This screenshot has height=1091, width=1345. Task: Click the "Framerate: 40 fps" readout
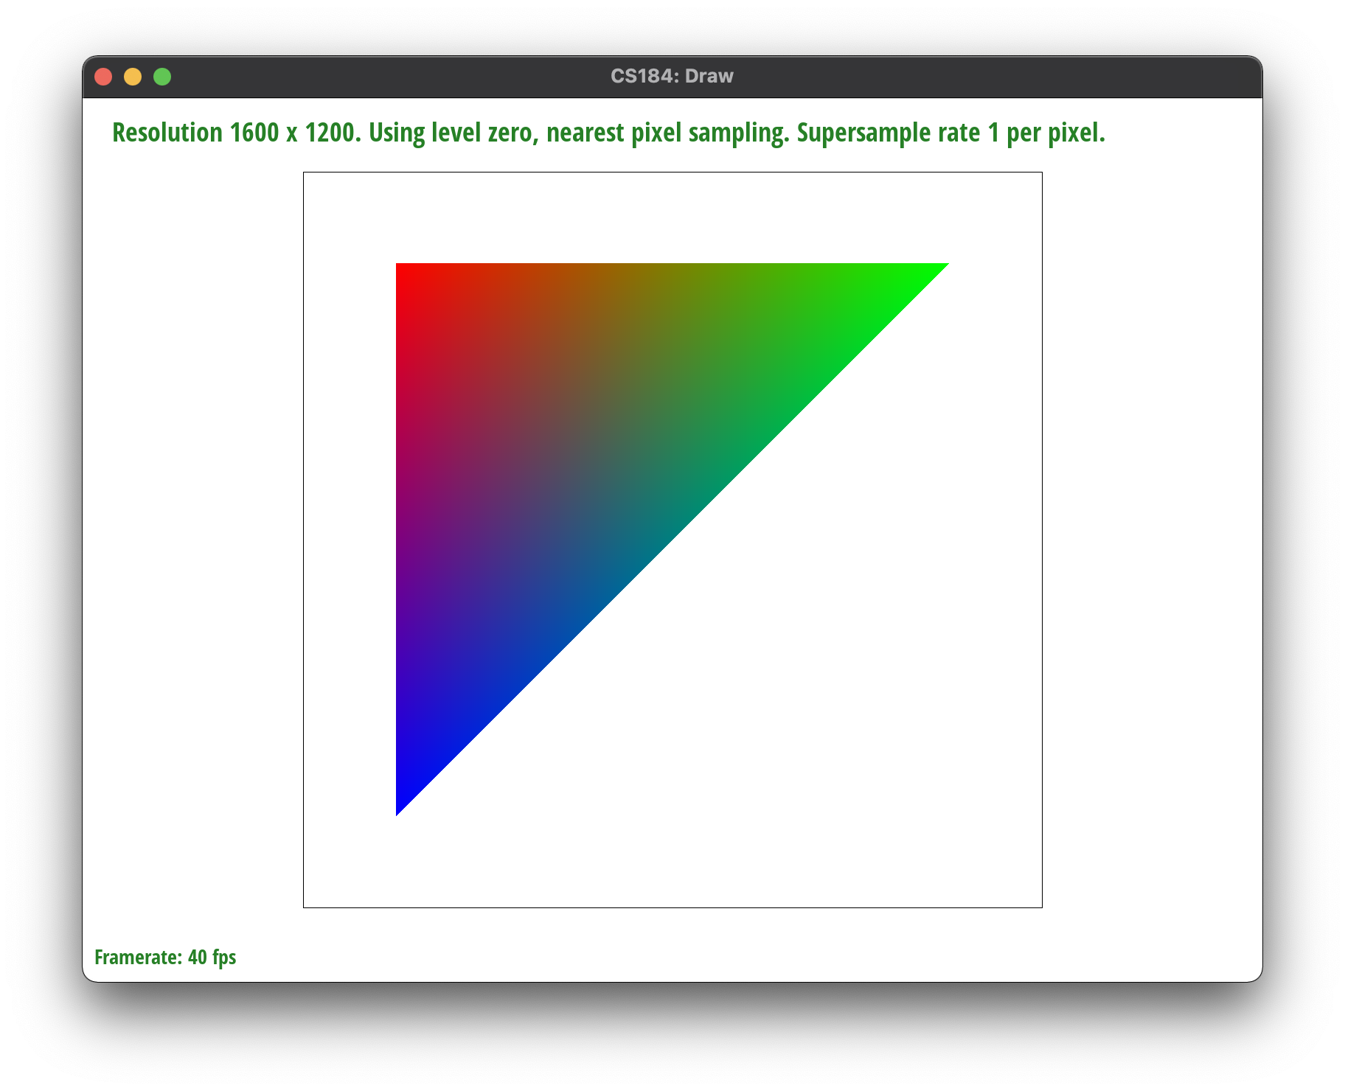click(x=165, y=957)
